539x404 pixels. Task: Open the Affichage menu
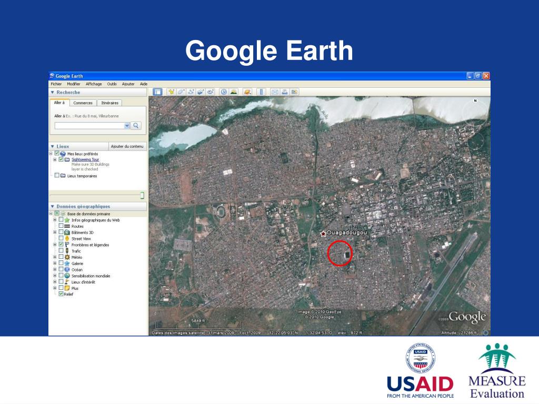click(94, 84)
